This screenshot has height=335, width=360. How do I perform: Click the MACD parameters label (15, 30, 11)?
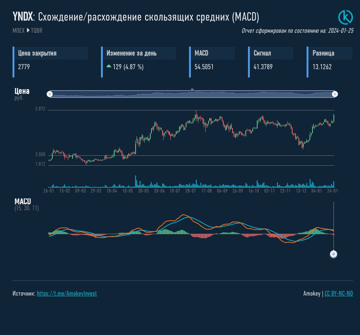coord(27,208)
